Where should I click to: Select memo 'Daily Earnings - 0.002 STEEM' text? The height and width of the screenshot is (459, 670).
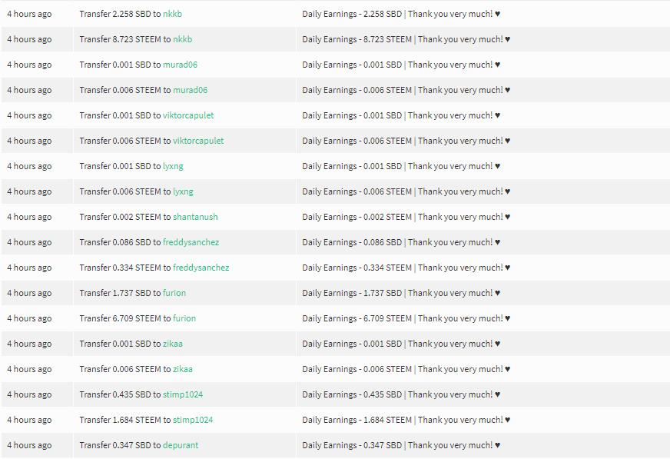tap(357, 217)
